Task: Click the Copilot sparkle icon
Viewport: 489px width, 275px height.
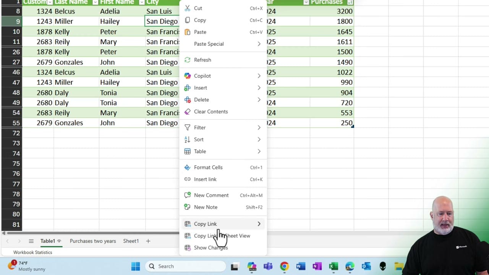Action: click(187, 76)
